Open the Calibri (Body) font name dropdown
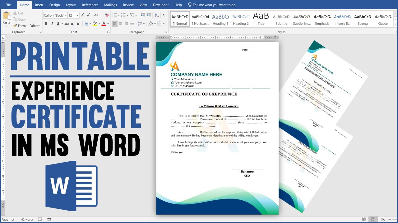The image size is (398, 223). pos(66,15)
